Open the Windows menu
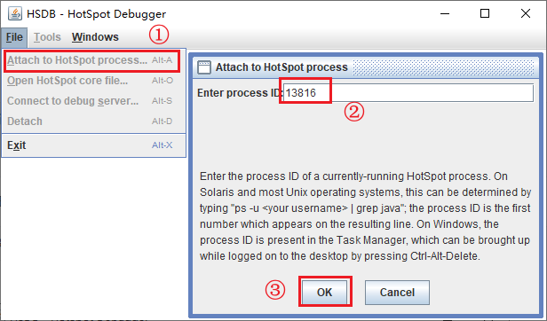This screenshot has height=321, width=547. click(x=95, y=37)
